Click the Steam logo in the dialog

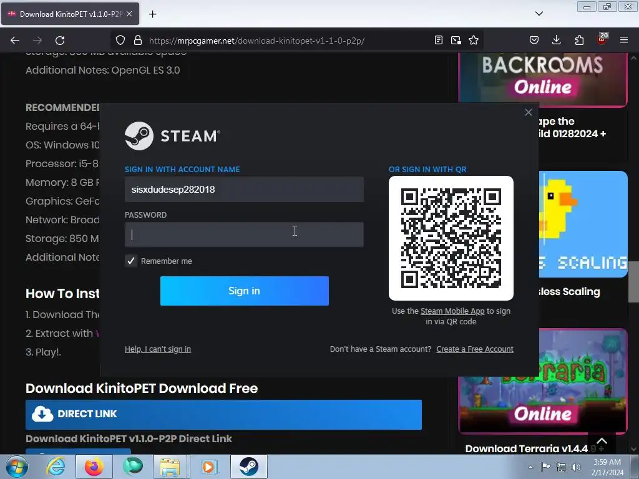pos(172,136)
